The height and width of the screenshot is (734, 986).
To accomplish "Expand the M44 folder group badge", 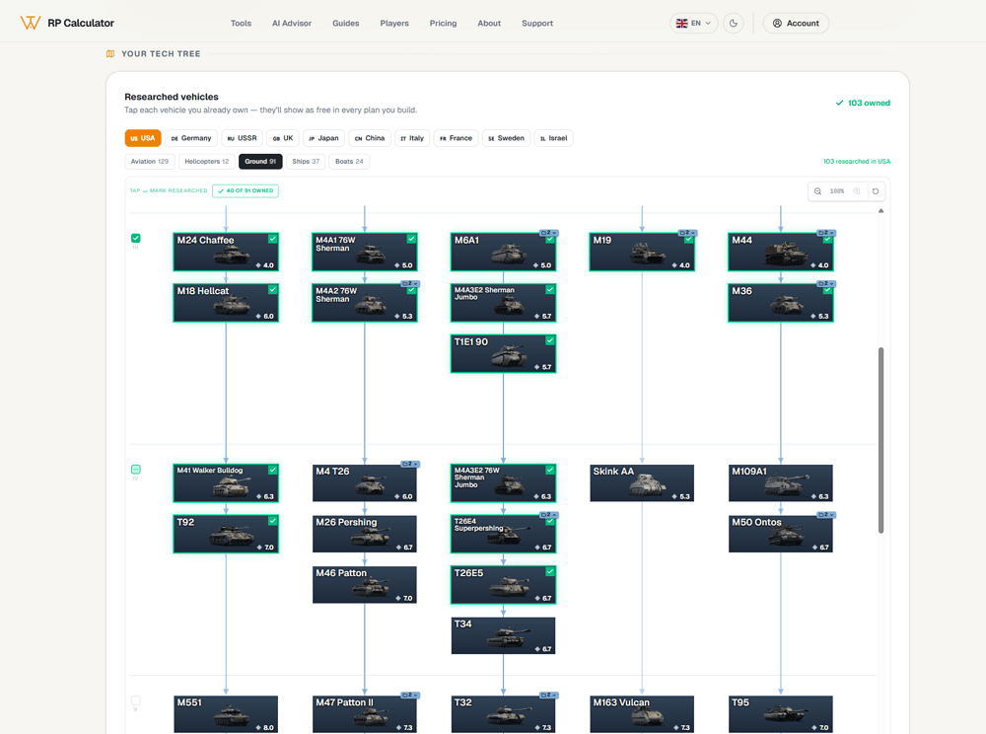I will [826, 233].
